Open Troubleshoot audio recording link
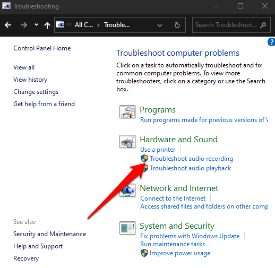 coord(192,159)
